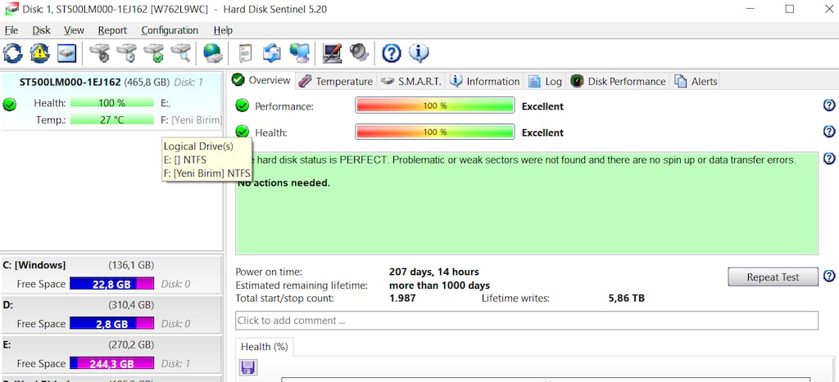
Task: Click the globe with disk toolbar icon
Action: (213, 53)
